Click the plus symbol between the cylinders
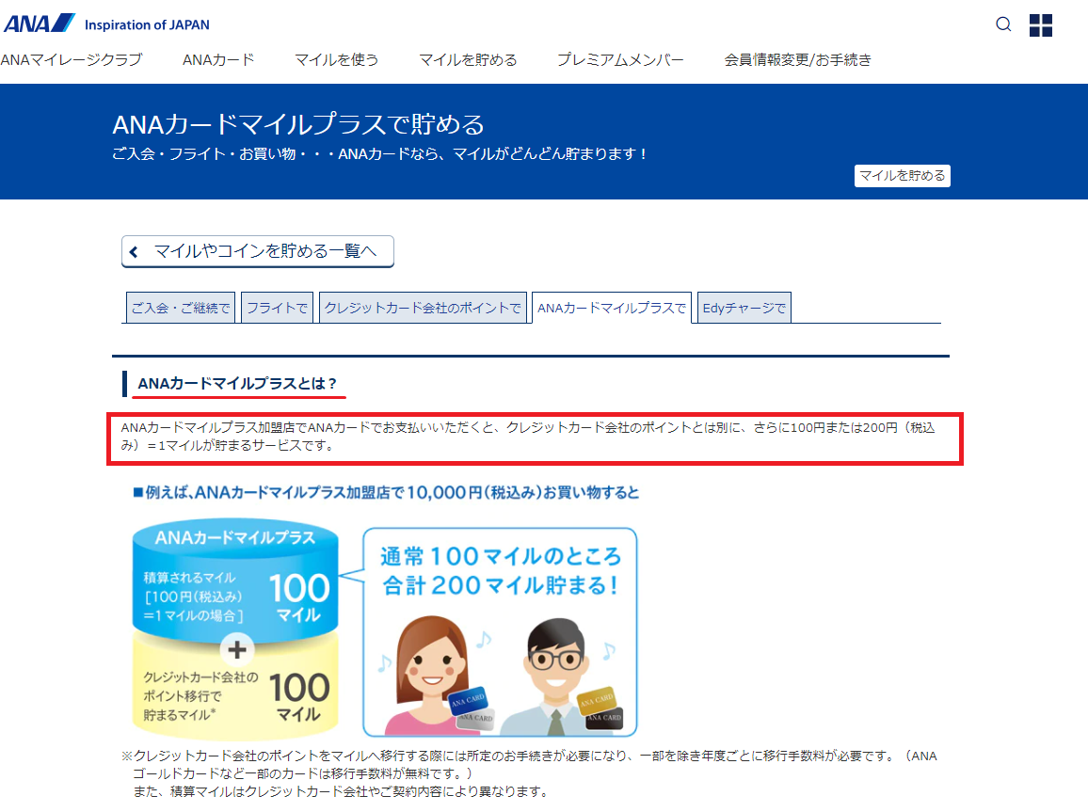The width and height of the screenshot is (1088, 812). click(237, 650)
